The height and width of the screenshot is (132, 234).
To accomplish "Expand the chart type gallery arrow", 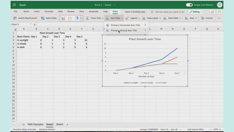I will tap(81, 18).
